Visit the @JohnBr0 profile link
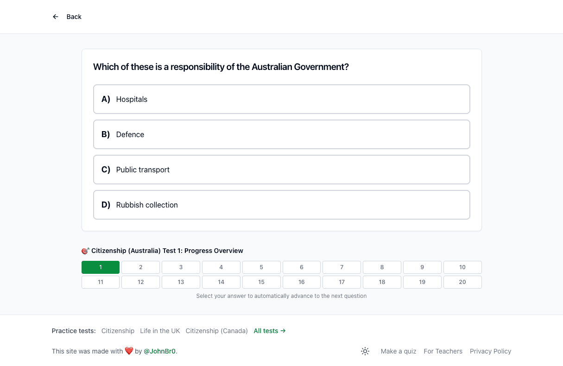The height and width of the screenshot is (366, 563). tap(160, 351)
